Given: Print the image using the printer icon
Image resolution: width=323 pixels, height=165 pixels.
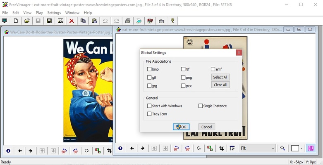Looking at the screenshot, I should pos(128,21).
